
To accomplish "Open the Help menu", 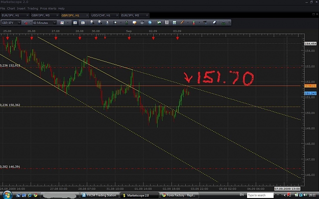I will (x=61, y=9).
